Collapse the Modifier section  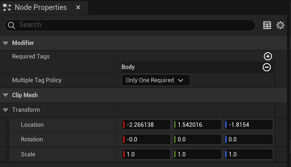(6, 43)
